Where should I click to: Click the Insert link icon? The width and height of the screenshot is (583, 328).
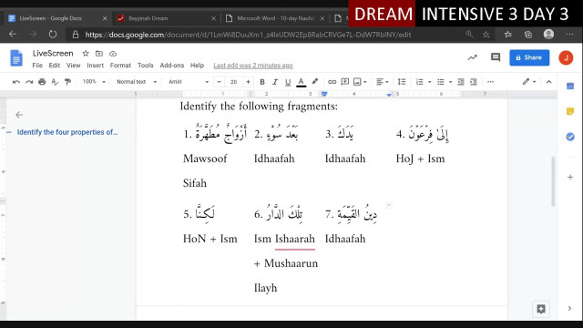tap(332, 82)
